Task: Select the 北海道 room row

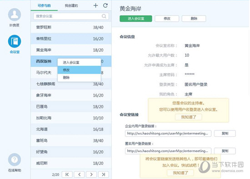Action: click(71, 129)
